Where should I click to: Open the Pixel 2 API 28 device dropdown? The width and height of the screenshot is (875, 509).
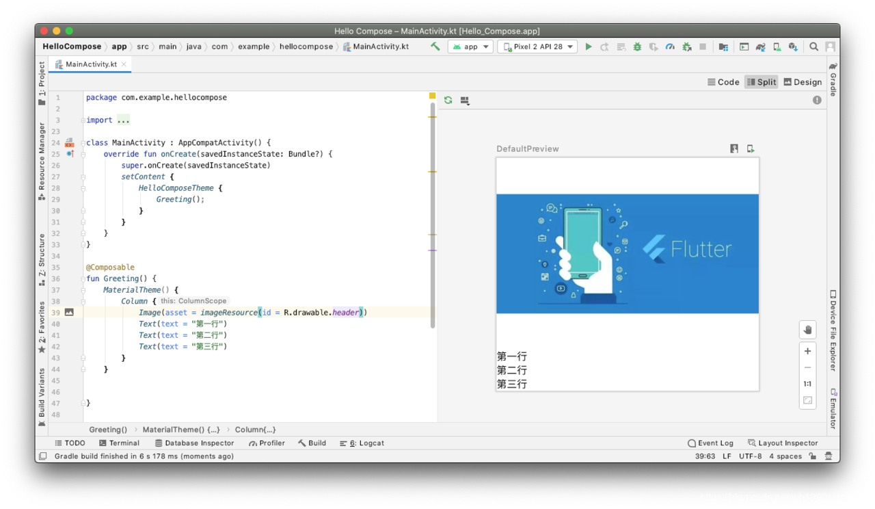[537, 47]
